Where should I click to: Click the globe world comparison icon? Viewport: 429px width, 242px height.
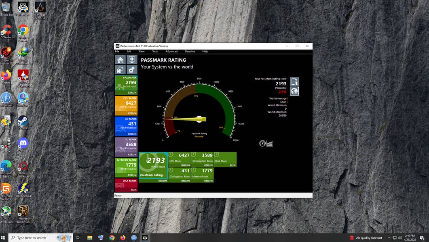click(294, 91)
